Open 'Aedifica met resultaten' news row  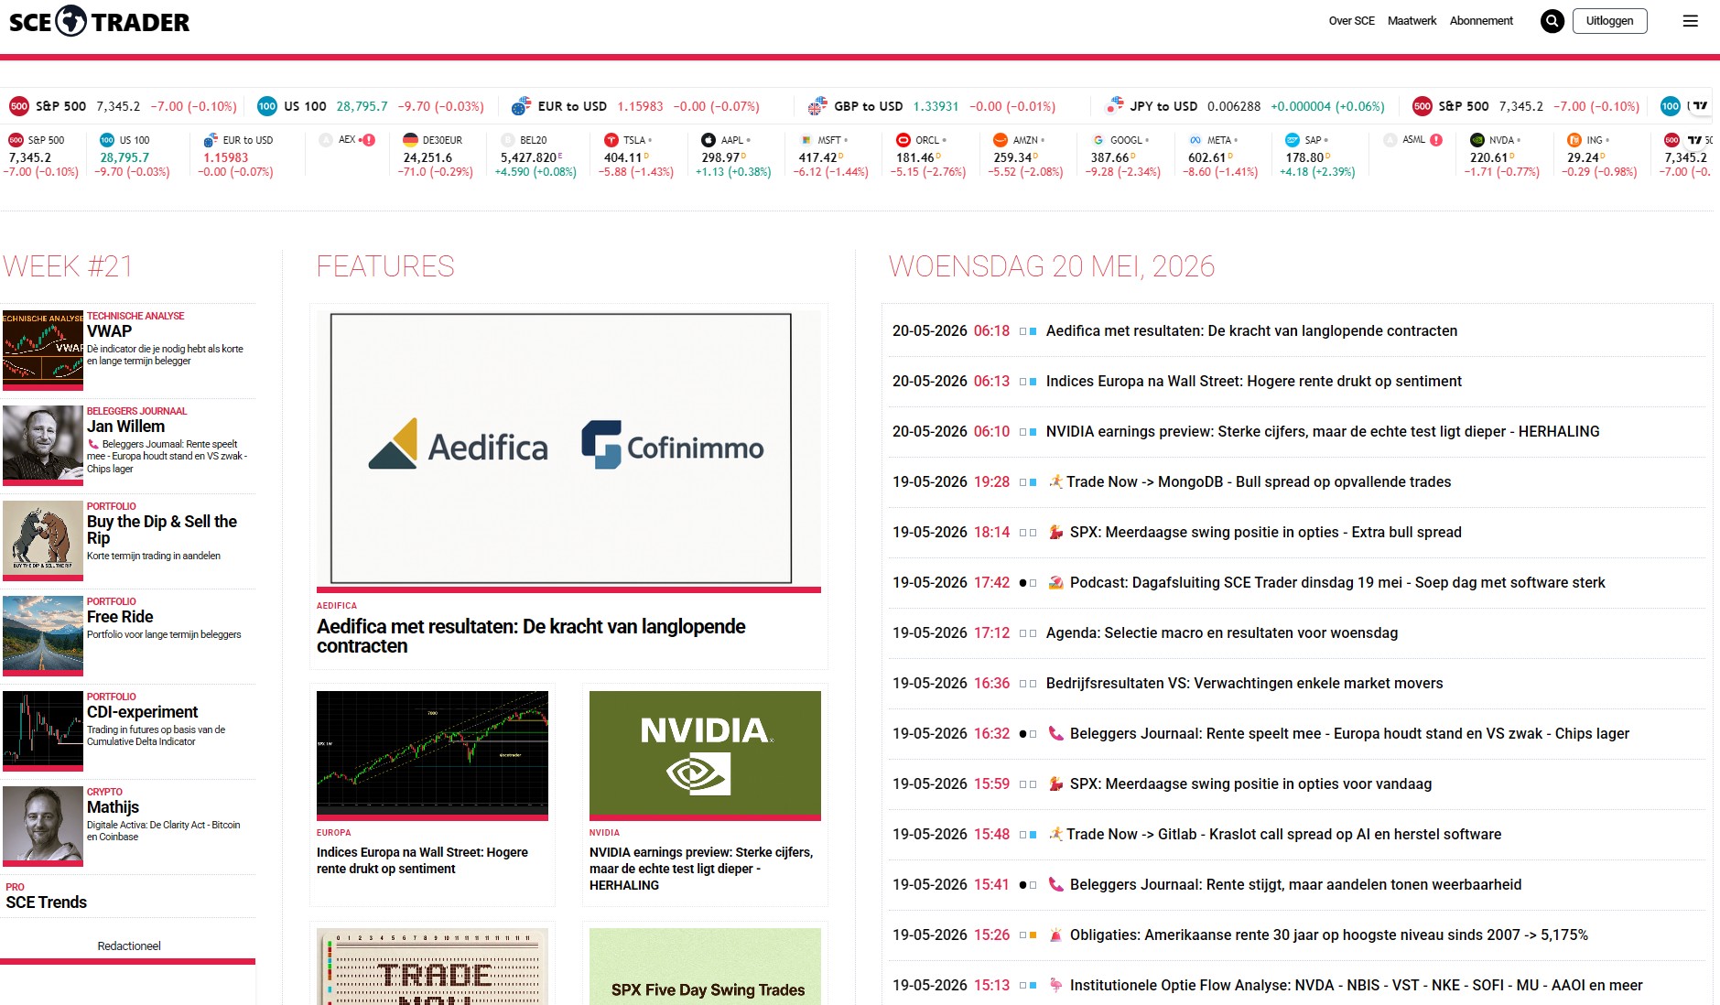tap(1296, 330)
